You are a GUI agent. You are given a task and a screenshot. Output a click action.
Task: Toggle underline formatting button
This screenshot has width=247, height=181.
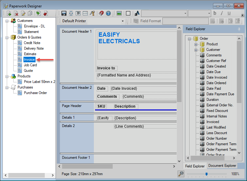[229, 13]
